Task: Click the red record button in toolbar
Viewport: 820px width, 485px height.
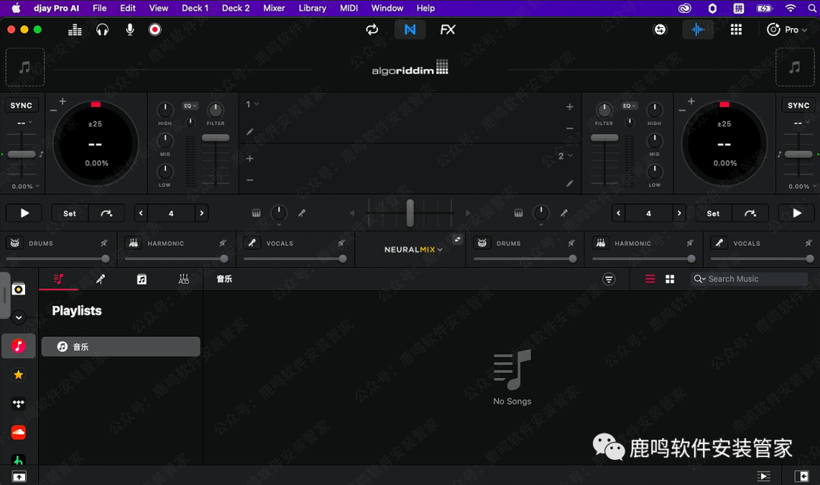Action: [x=155, y=30]
